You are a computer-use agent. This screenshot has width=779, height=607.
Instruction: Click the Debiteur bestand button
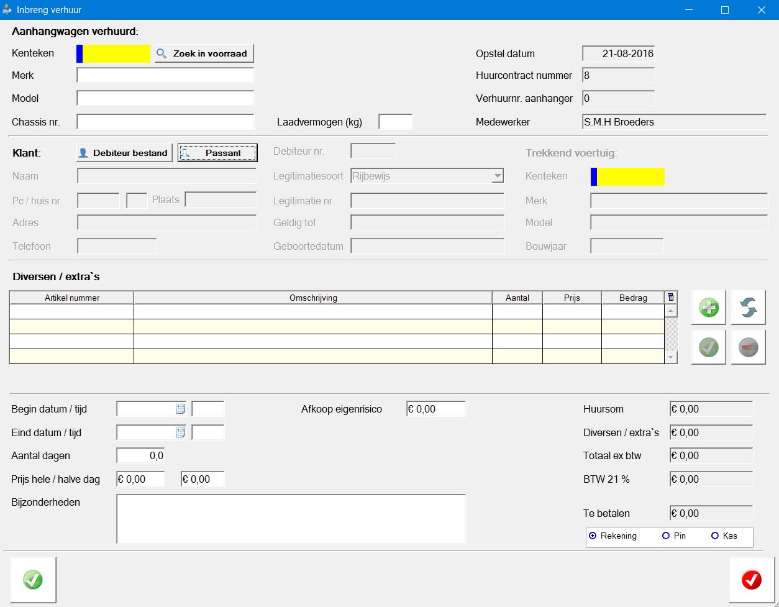pos(124,153)
